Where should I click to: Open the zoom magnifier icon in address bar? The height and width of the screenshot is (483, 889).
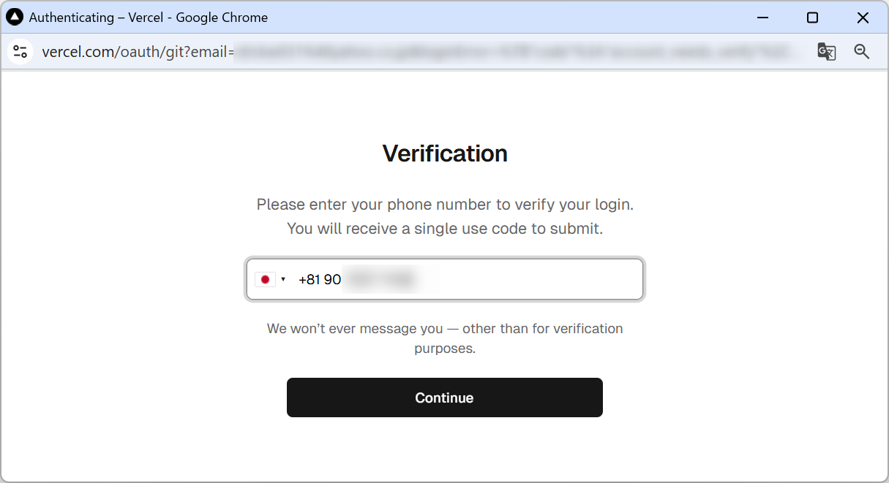coord(862,51)
